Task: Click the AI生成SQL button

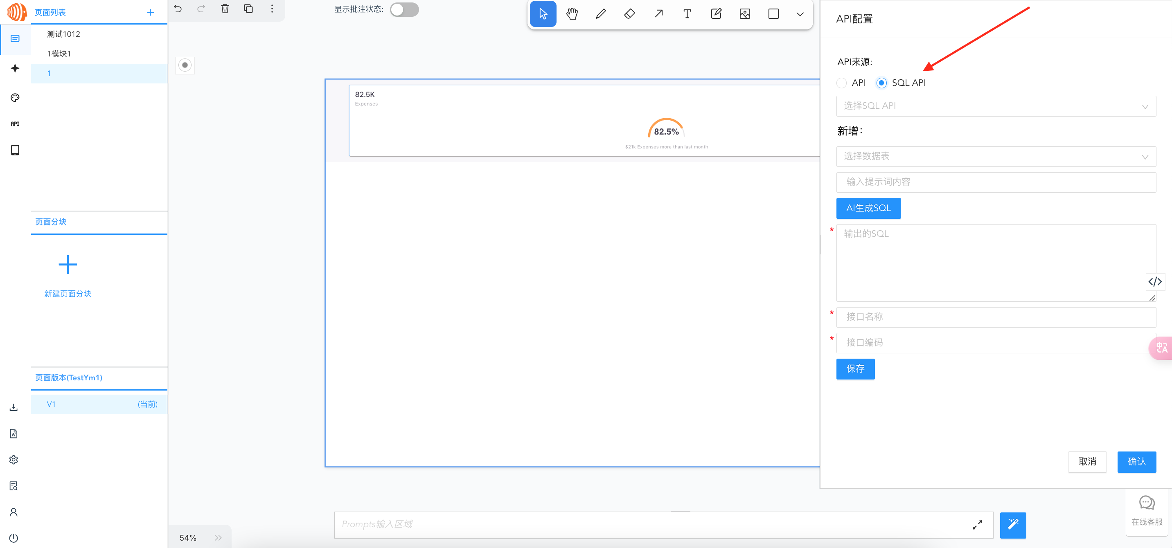Action: pos(868,208)
